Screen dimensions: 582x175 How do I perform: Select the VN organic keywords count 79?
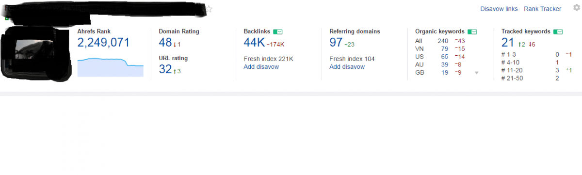point(445,49)
